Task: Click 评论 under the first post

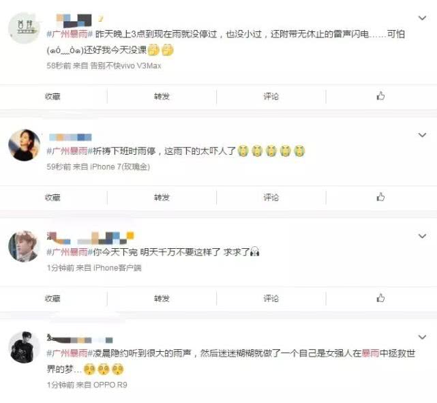Action: click(271, 96)
